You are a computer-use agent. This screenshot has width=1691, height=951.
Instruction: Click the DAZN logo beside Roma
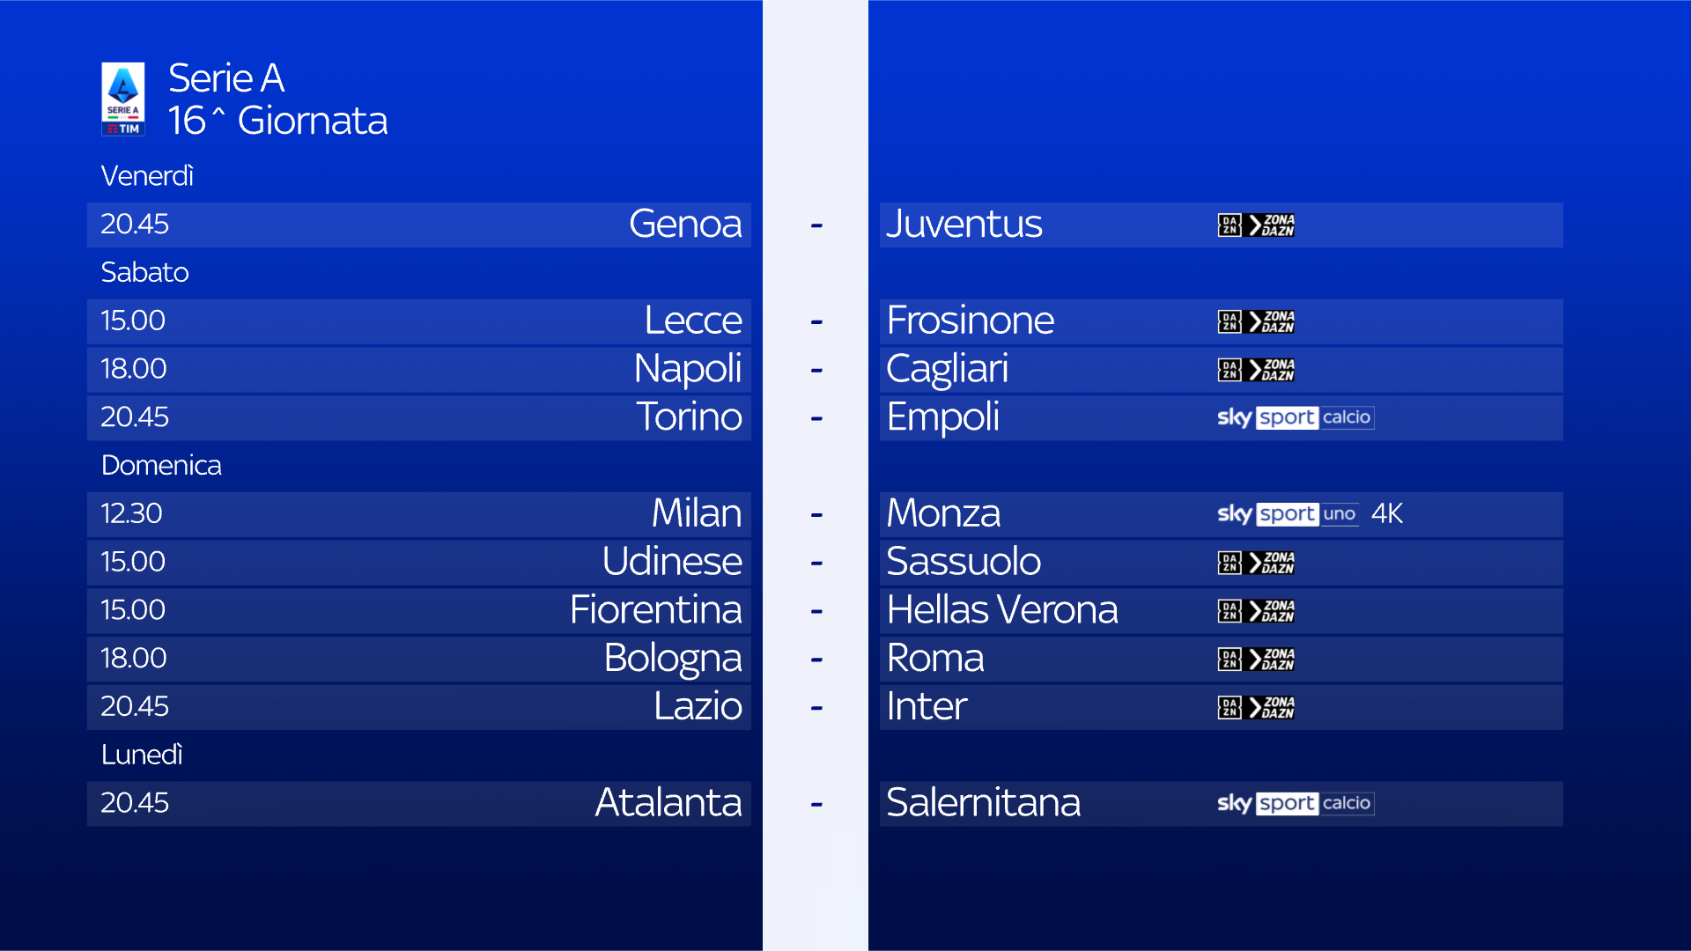tap(1256, 660)
